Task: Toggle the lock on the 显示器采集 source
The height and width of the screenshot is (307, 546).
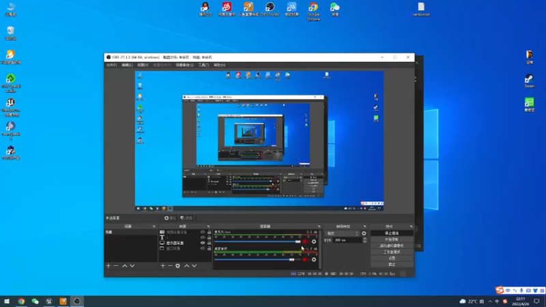Action: [x=210, y=243]
